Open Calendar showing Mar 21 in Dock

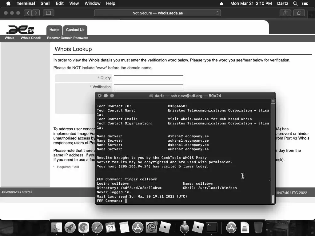point(111,227)
